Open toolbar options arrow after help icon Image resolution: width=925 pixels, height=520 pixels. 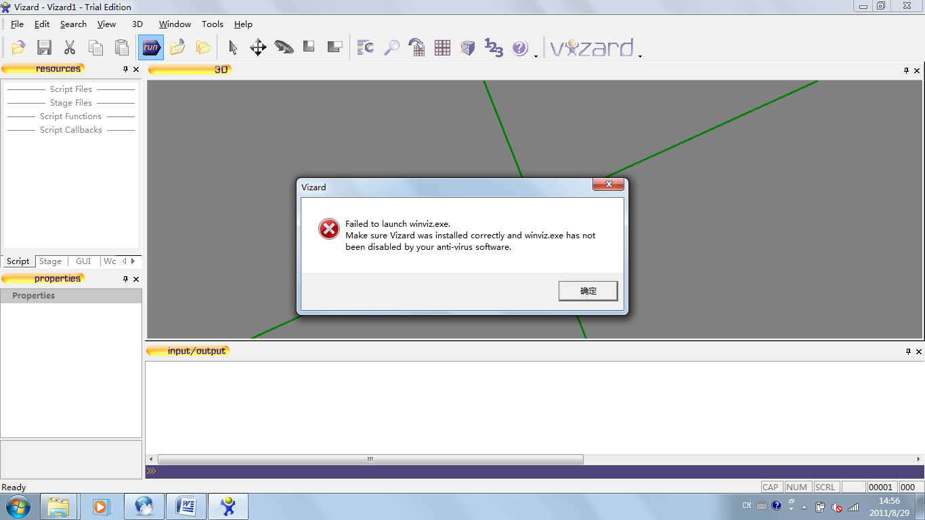pos(536,56)
